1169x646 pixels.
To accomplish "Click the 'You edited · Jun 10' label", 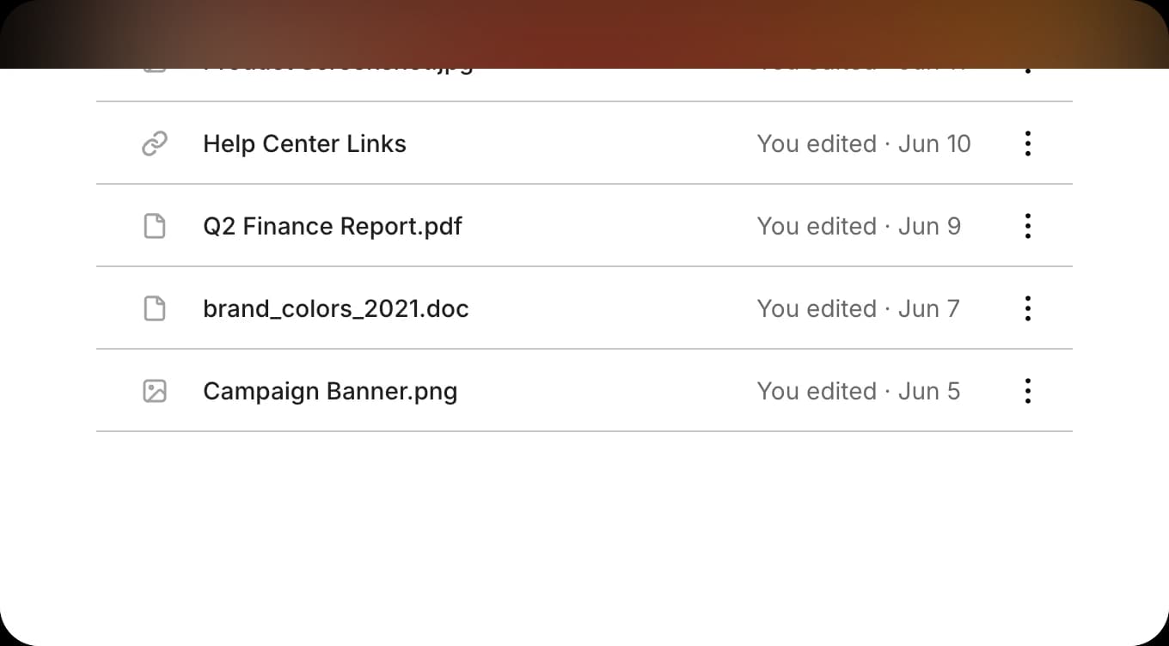I will pyautogui.click(x=864, y=143).
